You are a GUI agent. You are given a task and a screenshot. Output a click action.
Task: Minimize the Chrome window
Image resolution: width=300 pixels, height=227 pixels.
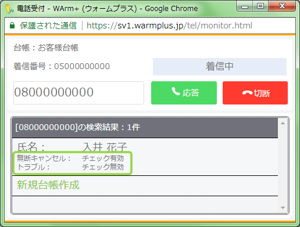(245, 6)
